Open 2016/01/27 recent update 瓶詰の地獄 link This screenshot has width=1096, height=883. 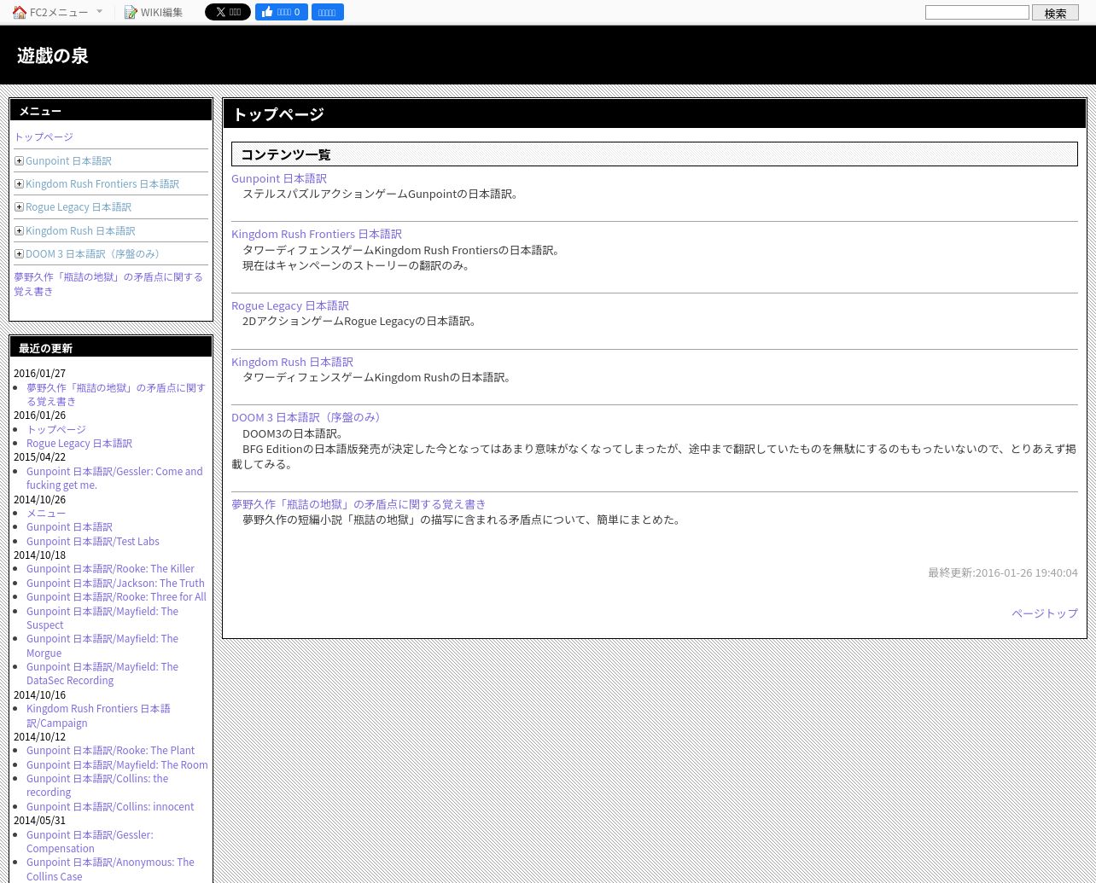(x=116, y=394)
